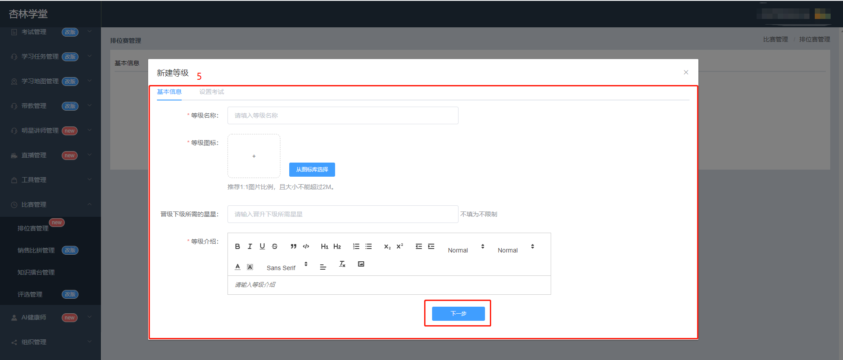Focus the 晋级下级所需的星星 input field

343,214
